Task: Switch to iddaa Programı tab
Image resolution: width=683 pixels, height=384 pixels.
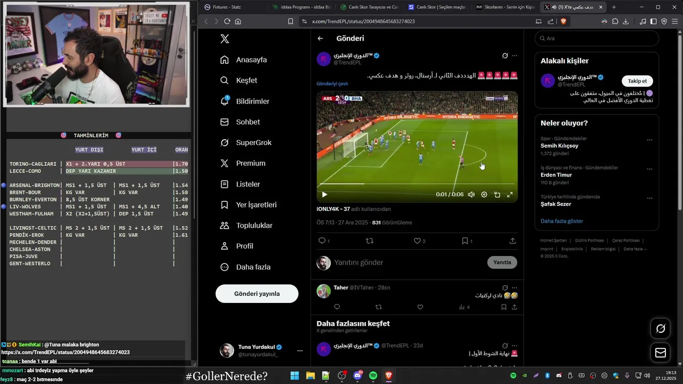Action: [301, 7]
